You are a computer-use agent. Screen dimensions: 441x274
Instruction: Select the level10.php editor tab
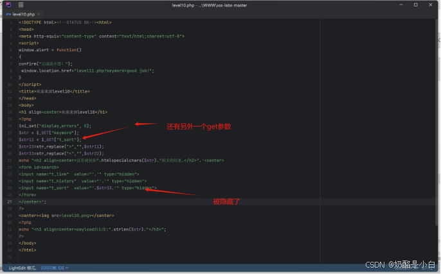tap(23, 14)
